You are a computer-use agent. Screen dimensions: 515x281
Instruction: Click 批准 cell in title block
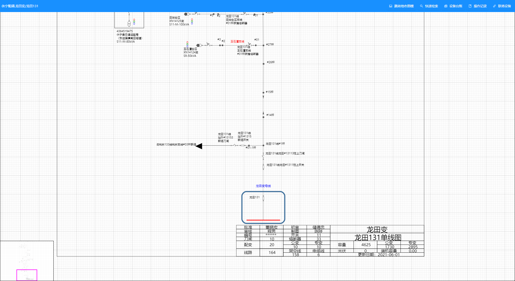[x=248, y=227]
